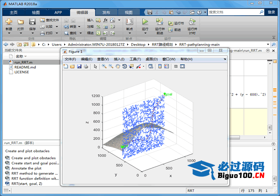Open Figure 1 Insert (插入) menu

pyautogui.click(x=119, y=59)
